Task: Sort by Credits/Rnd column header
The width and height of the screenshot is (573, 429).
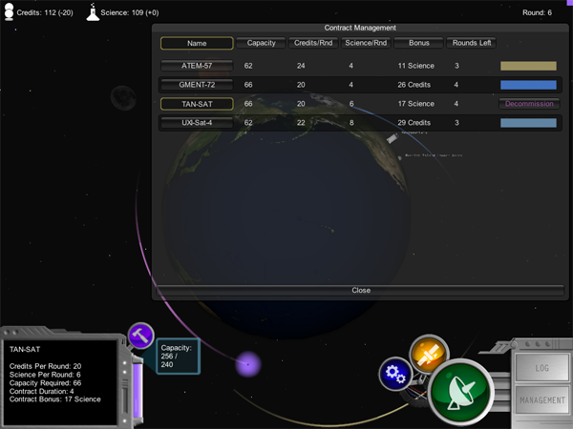Action: click(313, 43)
